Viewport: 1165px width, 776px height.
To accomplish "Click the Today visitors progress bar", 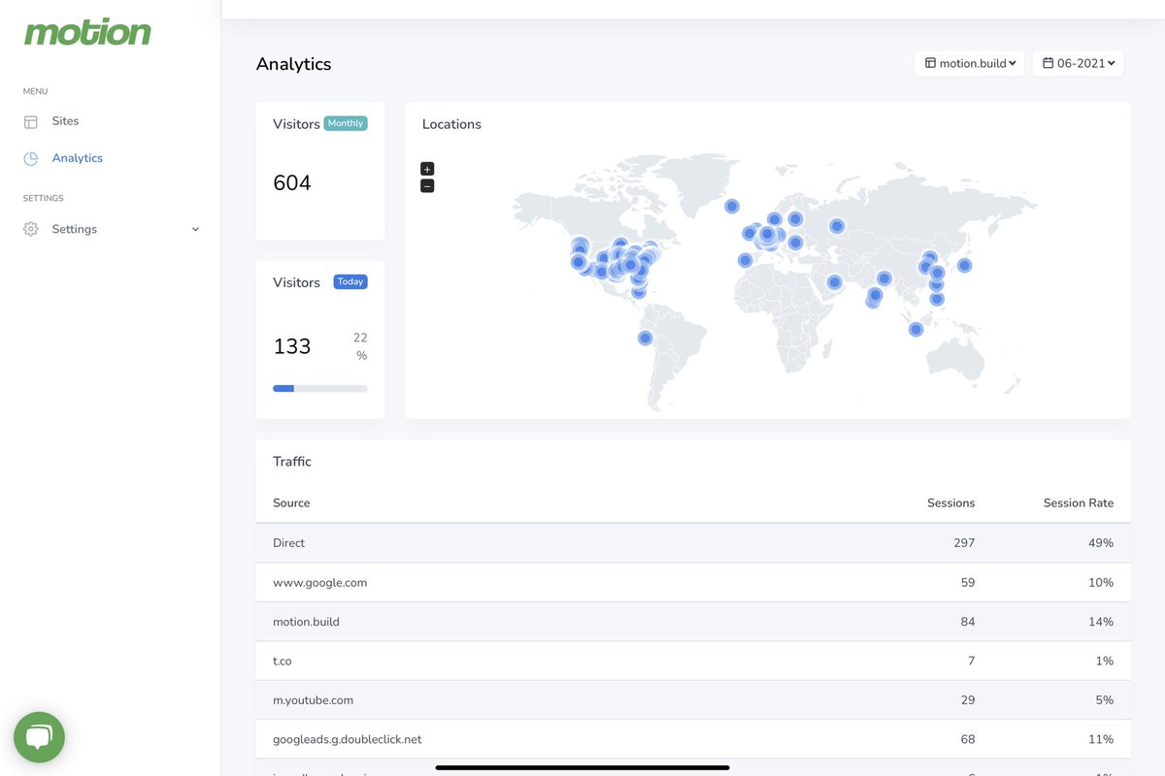I will [320, 388].
